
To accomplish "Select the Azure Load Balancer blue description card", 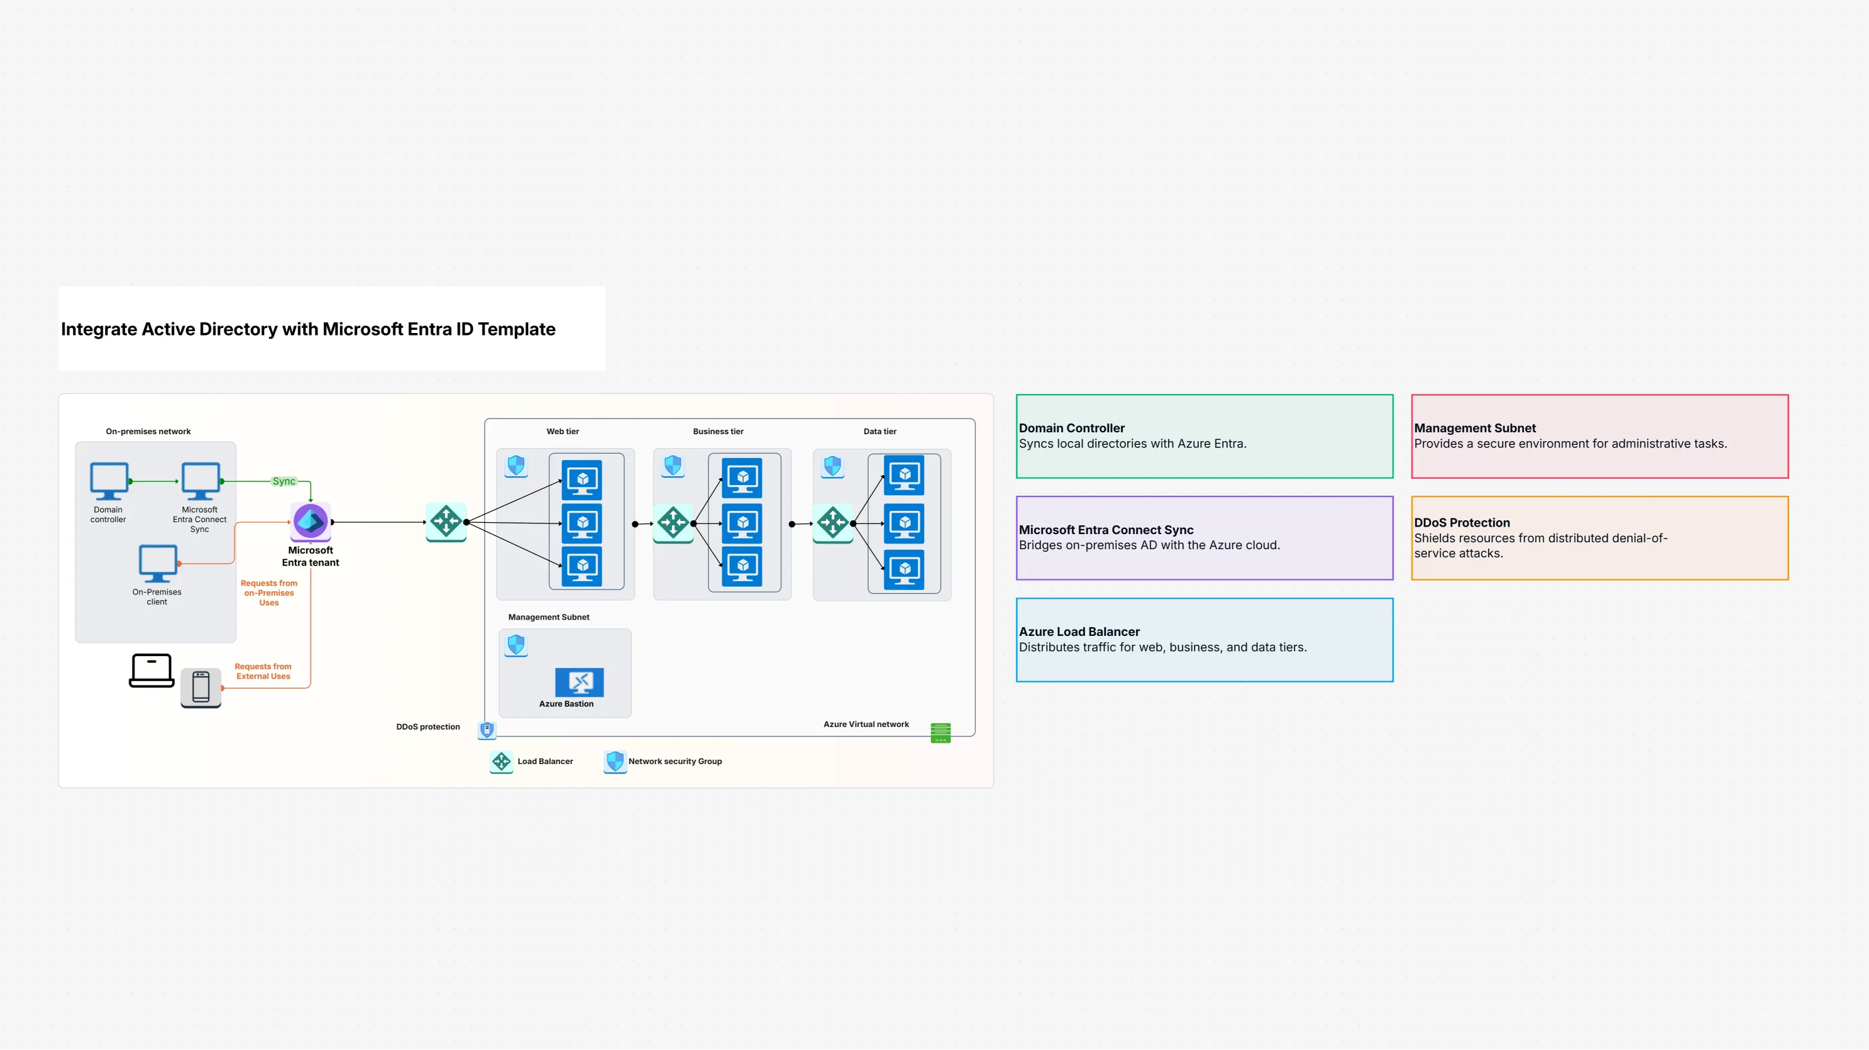I will [x=1204, y=639].
